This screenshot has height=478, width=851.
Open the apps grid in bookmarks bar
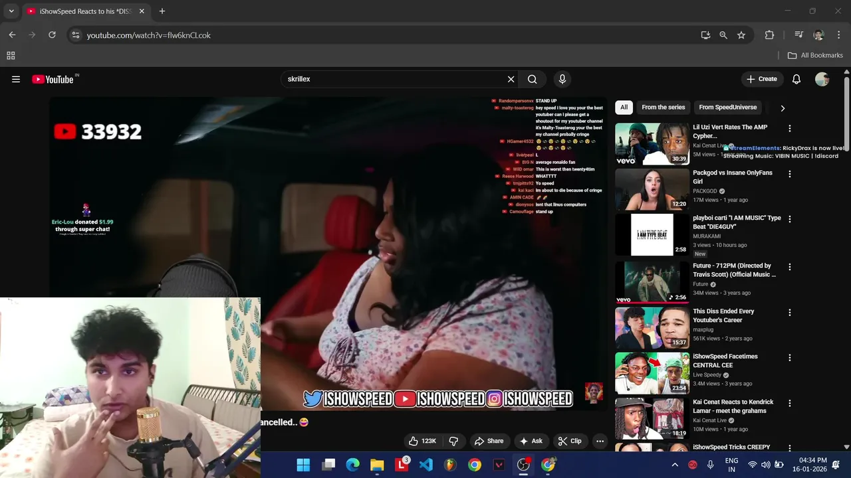(x=11, y=56)
